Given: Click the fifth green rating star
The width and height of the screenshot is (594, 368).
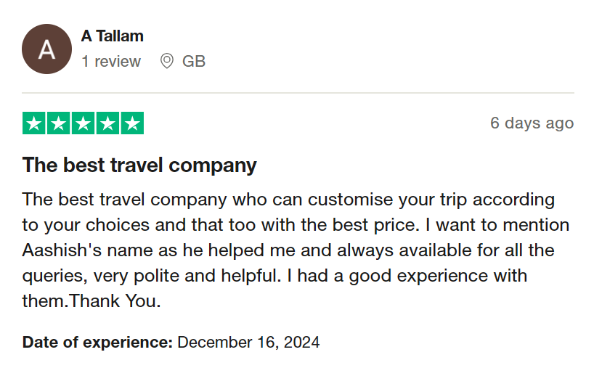Looking at the screenshot, I should (x=131, y=123).
